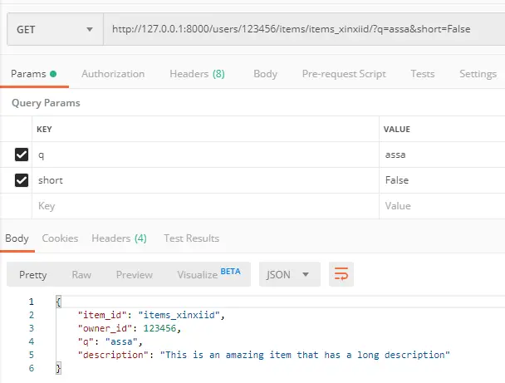Open the JSON format dropdown
The image size is (505, 383).
coord(289,274)
